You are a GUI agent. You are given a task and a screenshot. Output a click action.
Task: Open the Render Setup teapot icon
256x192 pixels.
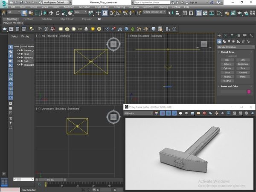(227, 13)
